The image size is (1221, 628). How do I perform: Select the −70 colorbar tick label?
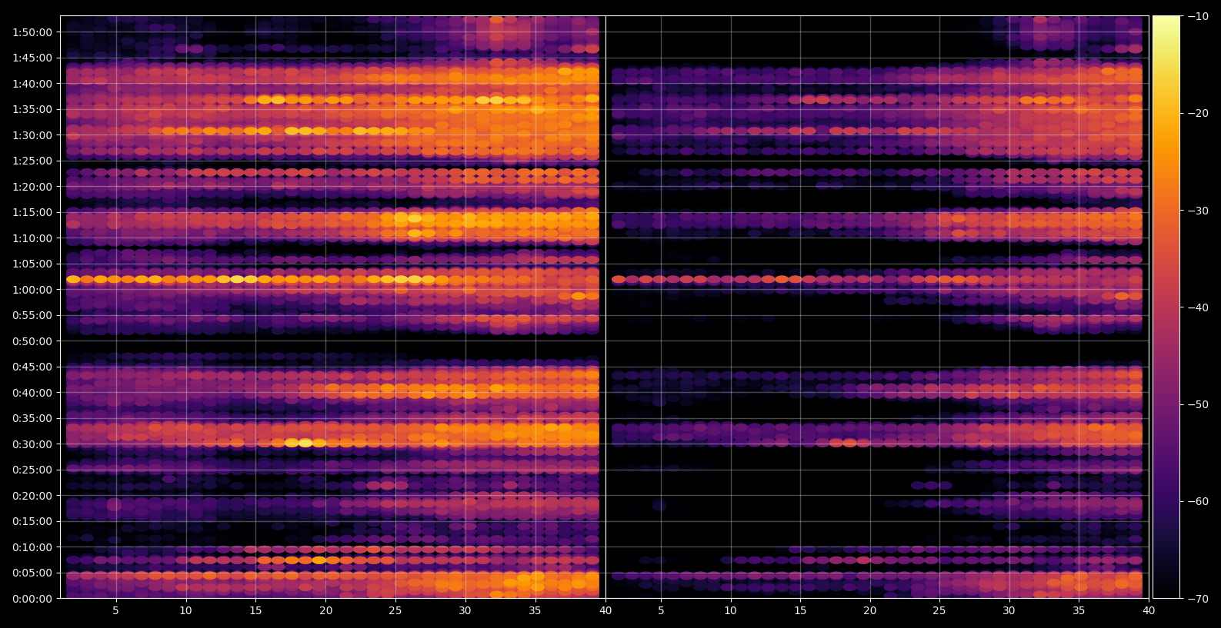point(1198,598)
